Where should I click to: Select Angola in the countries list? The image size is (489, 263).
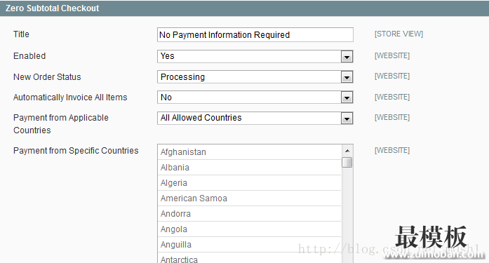(250, 229)
